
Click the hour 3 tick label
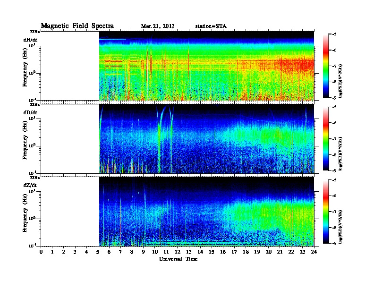pos(75,252)
